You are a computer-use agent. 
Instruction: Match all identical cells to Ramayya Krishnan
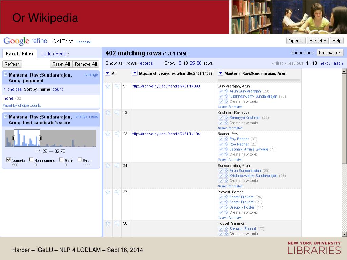pyautogui.click(x=226, y=117)
